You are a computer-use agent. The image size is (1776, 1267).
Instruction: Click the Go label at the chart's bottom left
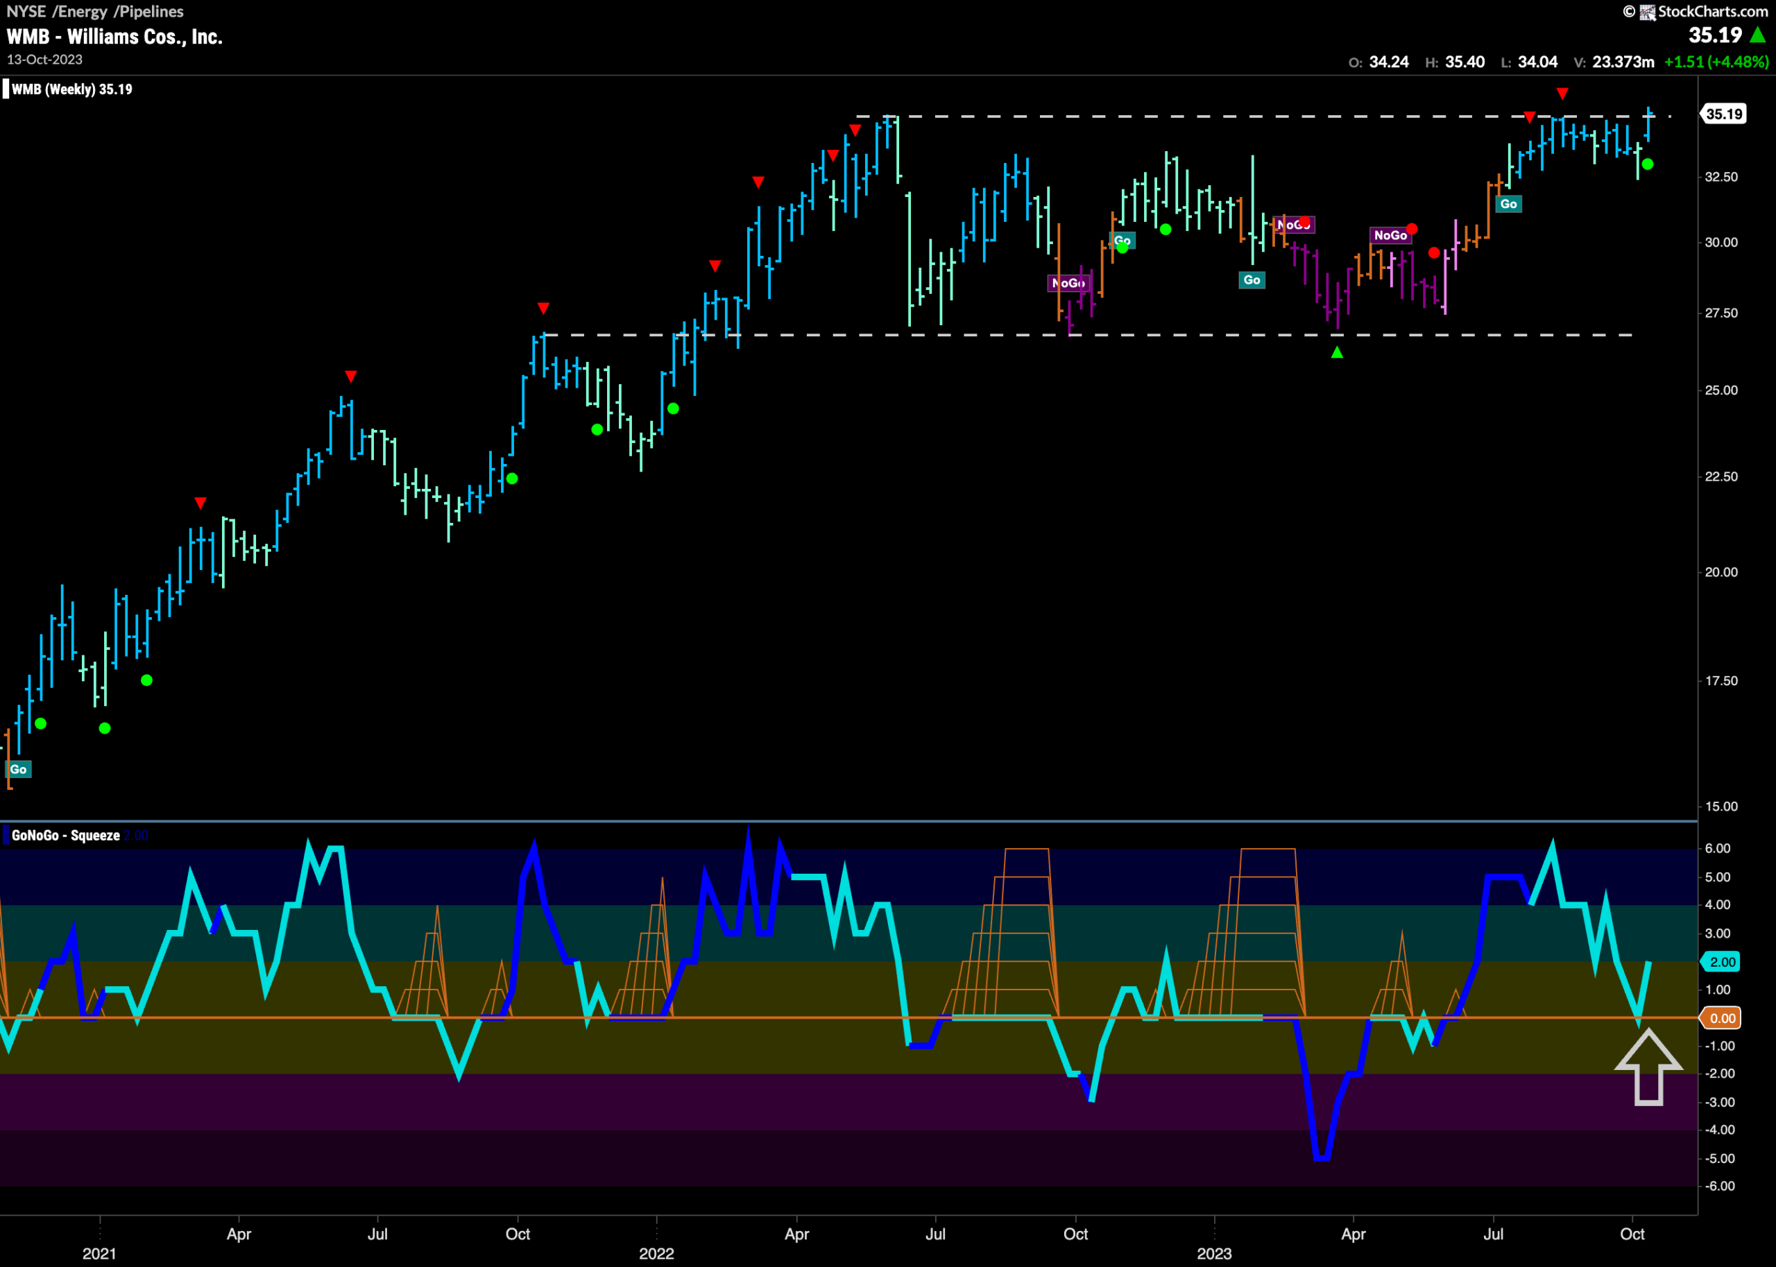point(18,769)
